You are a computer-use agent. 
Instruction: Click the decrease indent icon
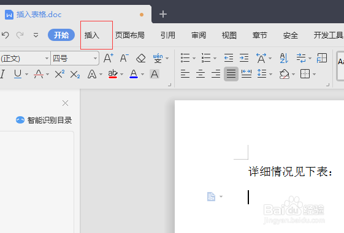click(x=229, y=58)
